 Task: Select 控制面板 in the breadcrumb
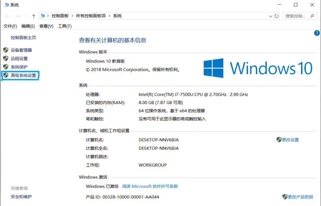pyautogui.click(x=60, y=16)
